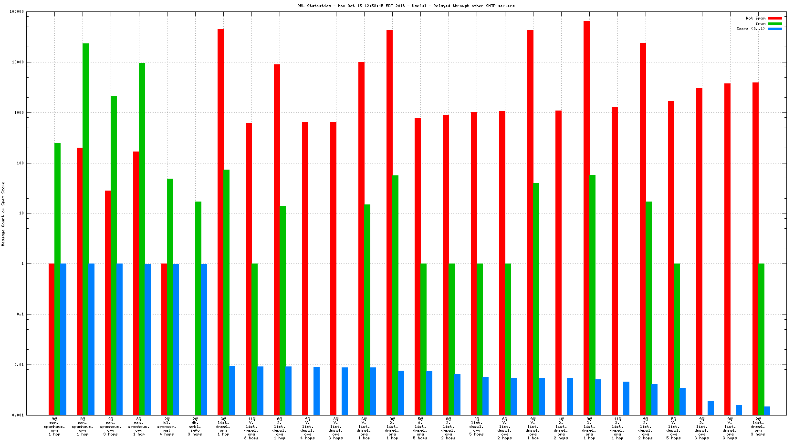794x446 pixels.
Task: Click the tallest green Spam bar
Action: click(x=85, y=229)
